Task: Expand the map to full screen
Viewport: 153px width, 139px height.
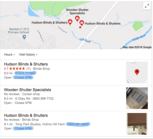Action: [147, 6]
